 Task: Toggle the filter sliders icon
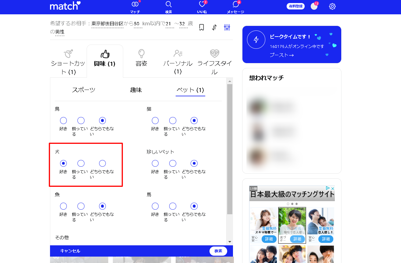point(227,27)
